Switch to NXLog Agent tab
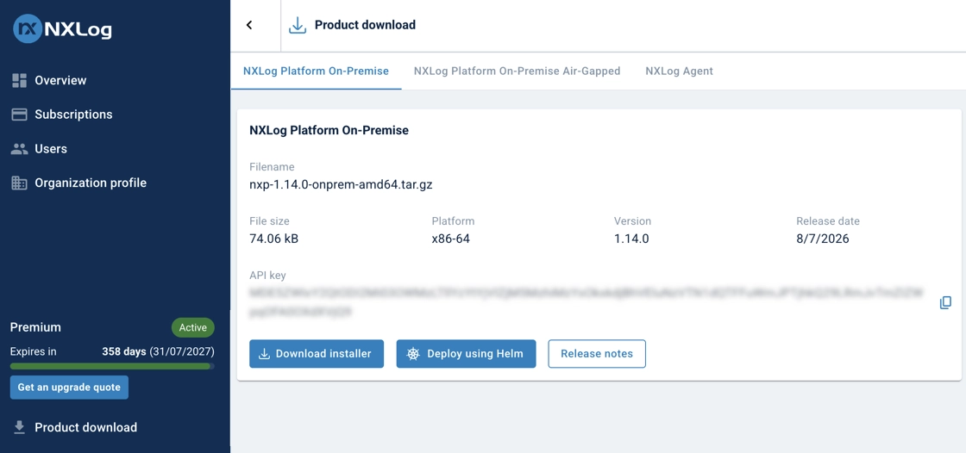This screenshot has height=453, width=966. [x=679, y=71]
